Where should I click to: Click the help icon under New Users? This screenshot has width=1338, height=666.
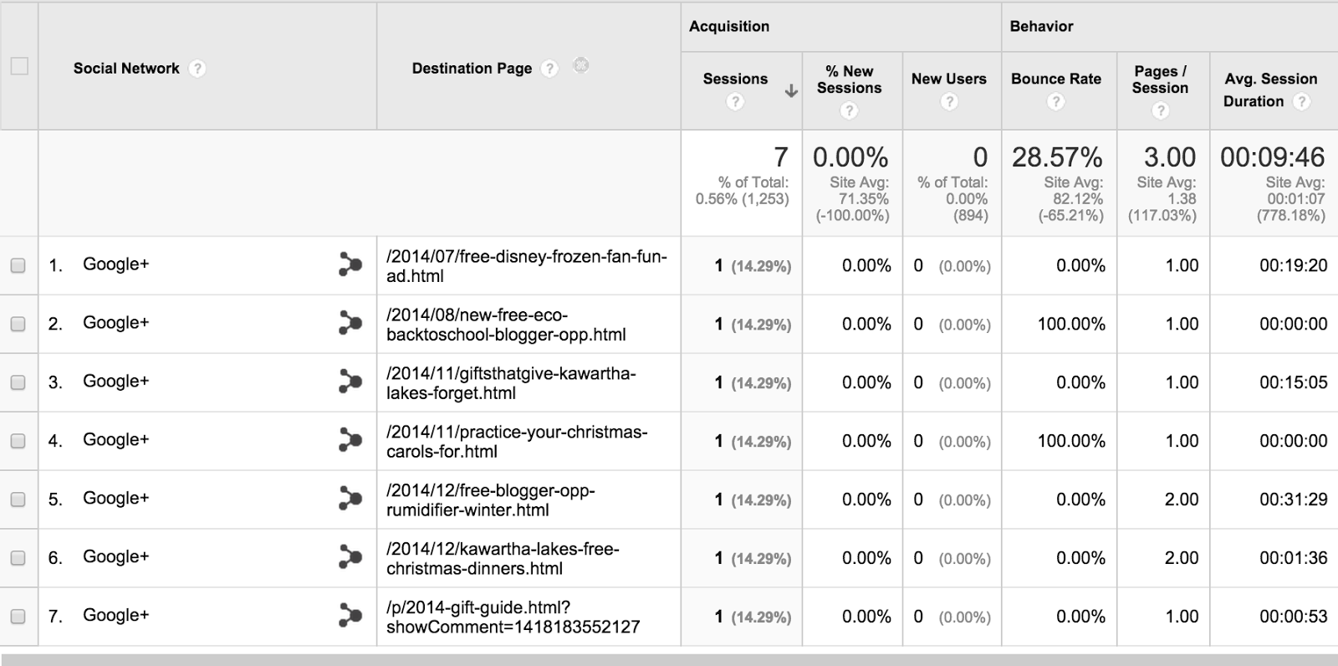pyautogui.click(x=949, y=102)
